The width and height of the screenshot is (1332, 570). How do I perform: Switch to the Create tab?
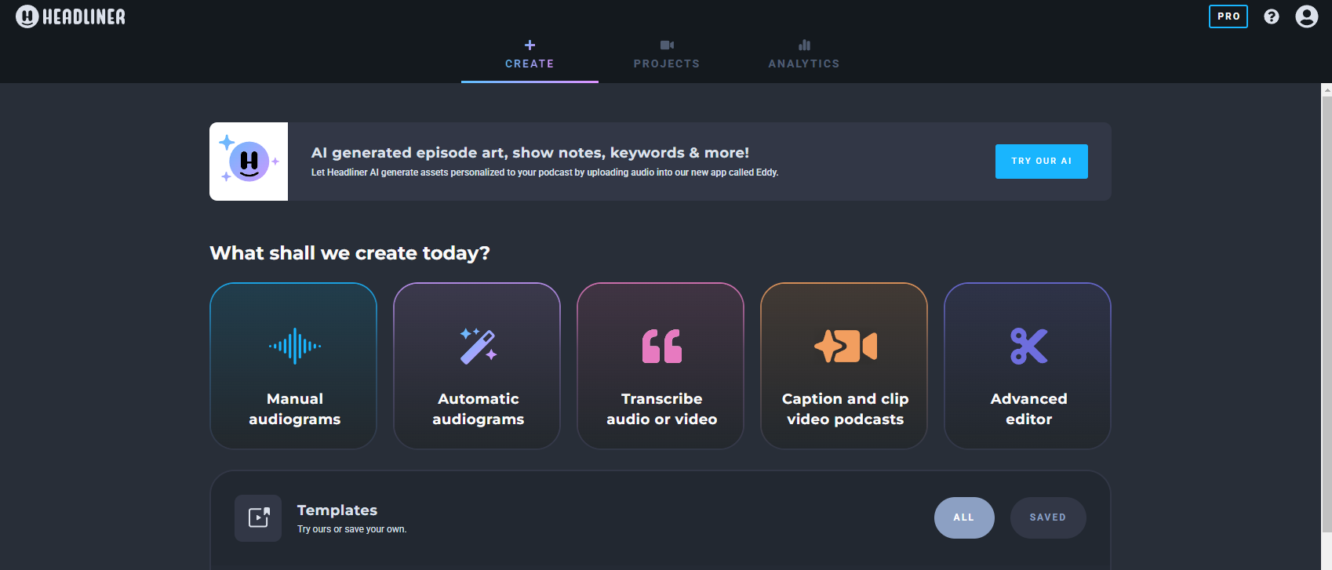tap(530, 55)
